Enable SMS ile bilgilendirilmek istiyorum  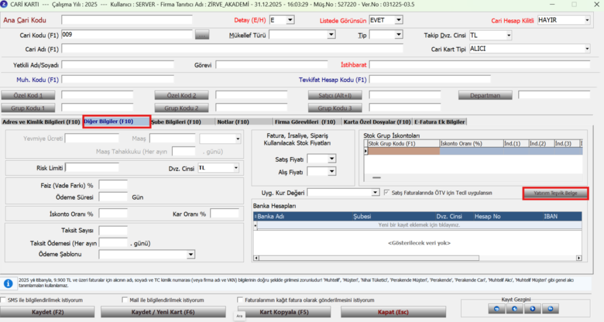point(3,300)
